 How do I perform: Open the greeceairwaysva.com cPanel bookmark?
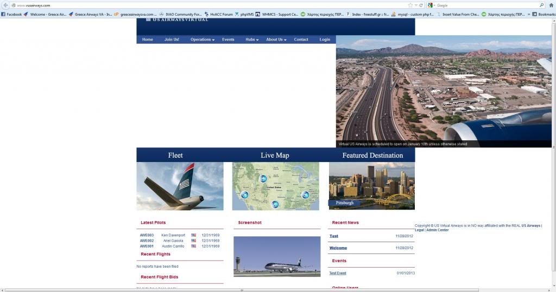tap(135, 15)
